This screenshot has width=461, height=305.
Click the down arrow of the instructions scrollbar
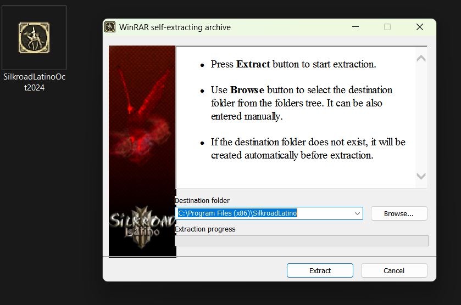click(x=421, y=176)
